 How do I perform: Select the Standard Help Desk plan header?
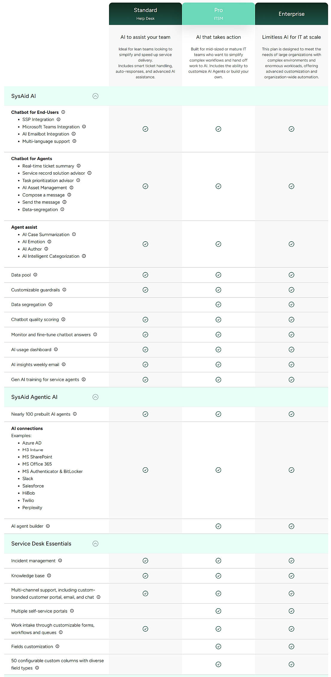tap(145, 13)
